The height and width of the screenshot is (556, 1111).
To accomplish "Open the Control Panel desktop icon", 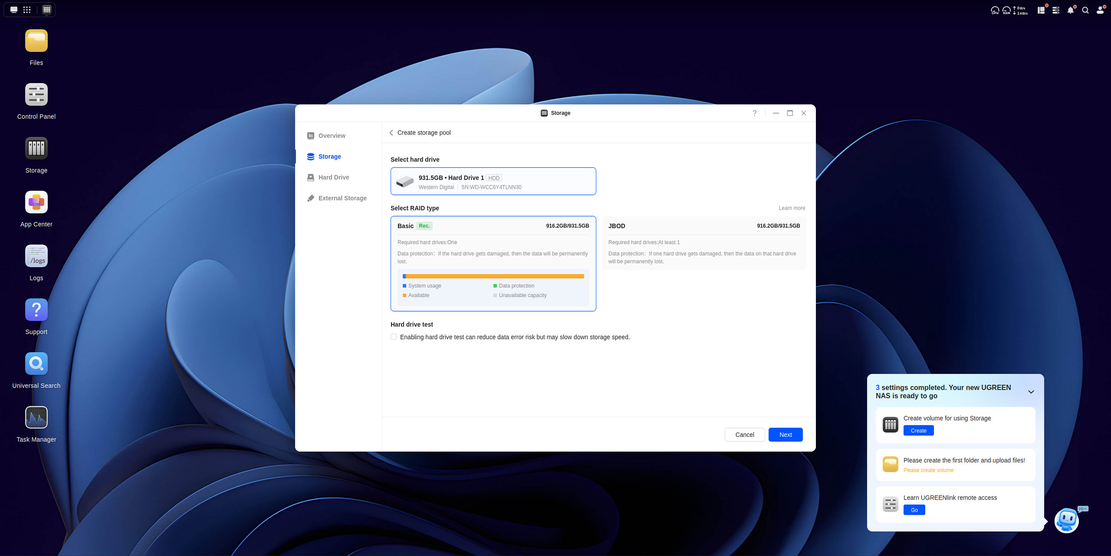I will click(x=36, y=94).
